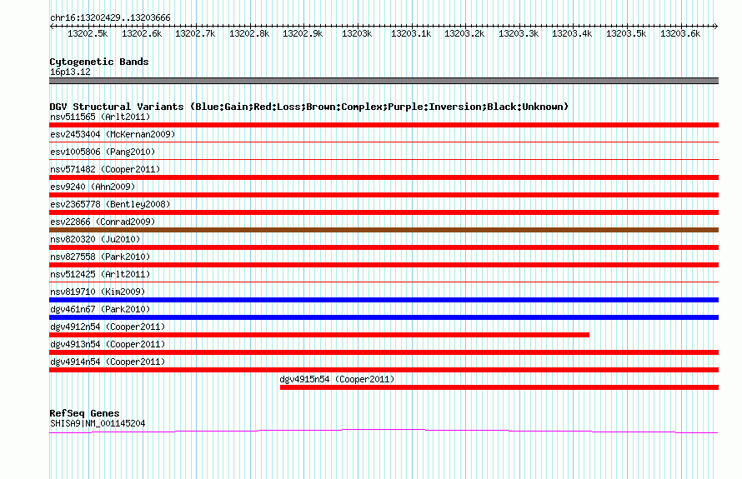Click the ruler's right end arrow
Viewport: 742px width, 479px height.
pos(716,26)
